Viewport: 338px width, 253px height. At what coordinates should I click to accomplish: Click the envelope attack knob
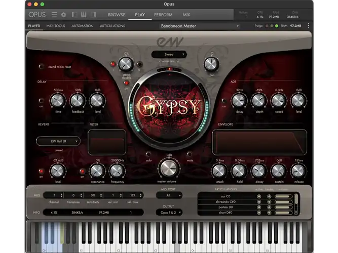click(219, 171)
